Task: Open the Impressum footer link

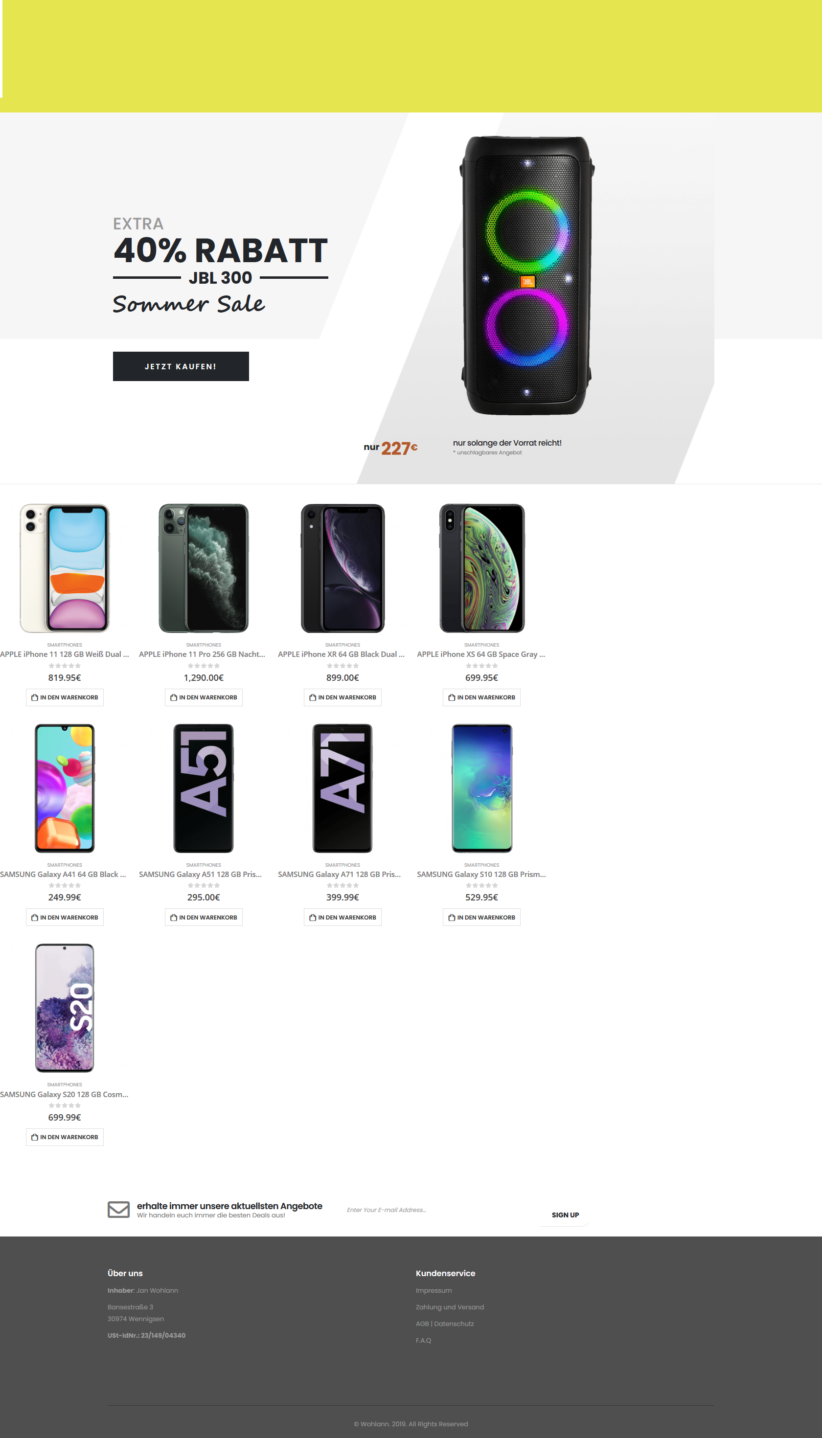Action: [x=434, y=1291]
